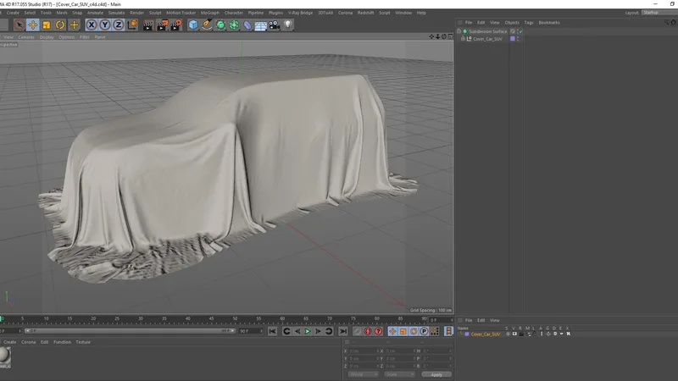Open the Create menu
Image resolution: width=678 pixels, height=381 pixels.
tap(13, 13)
